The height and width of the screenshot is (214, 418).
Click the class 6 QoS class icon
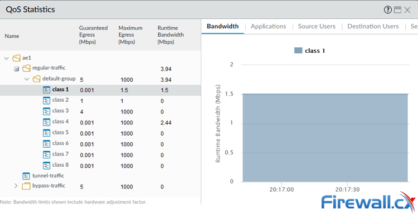pos(46,144)
